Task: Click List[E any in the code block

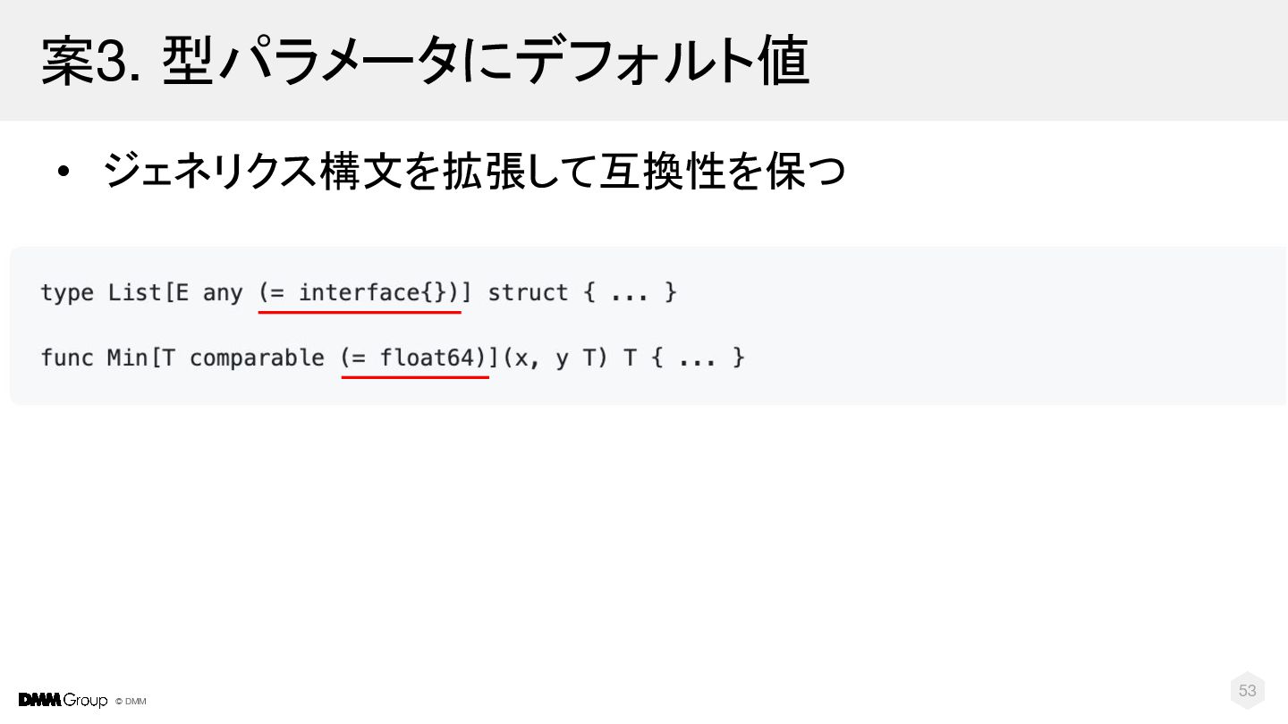Action: click(175, 293)
